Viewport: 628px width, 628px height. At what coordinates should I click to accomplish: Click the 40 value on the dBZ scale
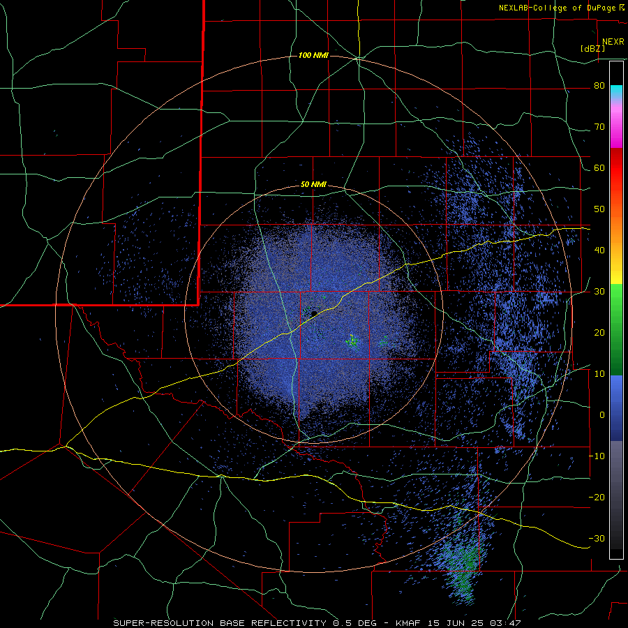[599, 251]
